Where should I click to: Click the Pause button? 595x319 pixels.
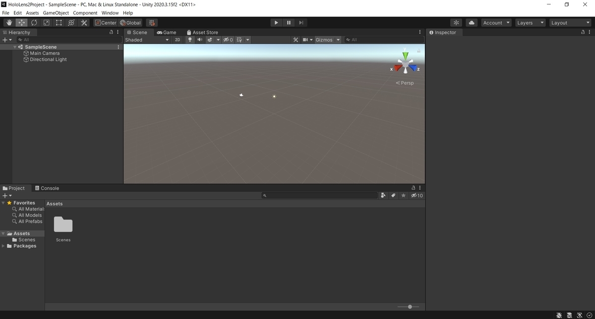(289, 23)
